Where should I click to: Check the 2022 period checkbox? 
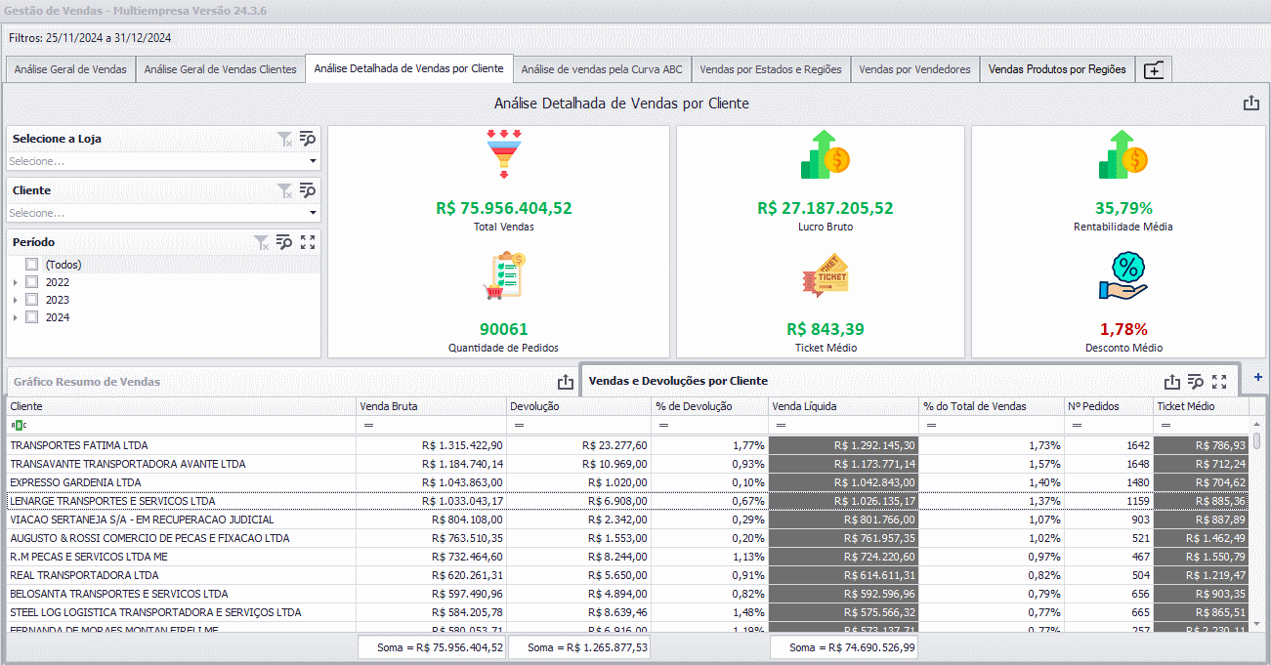coord(32,282)
